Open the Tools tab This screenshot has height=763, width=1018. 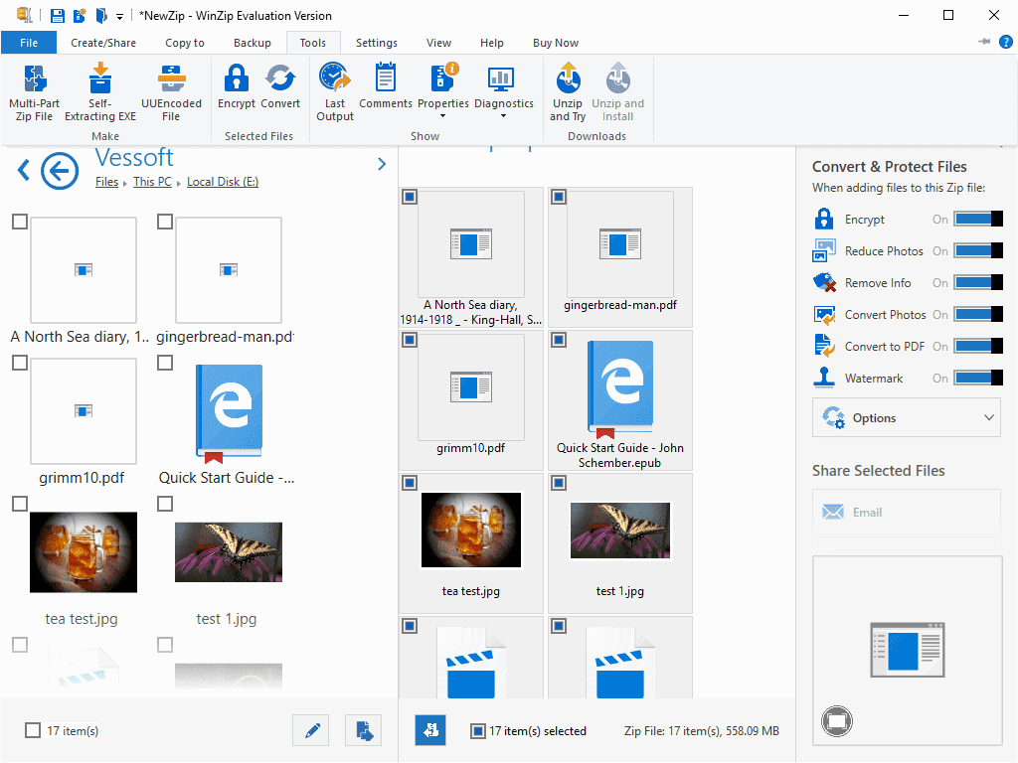coord(313,43)
